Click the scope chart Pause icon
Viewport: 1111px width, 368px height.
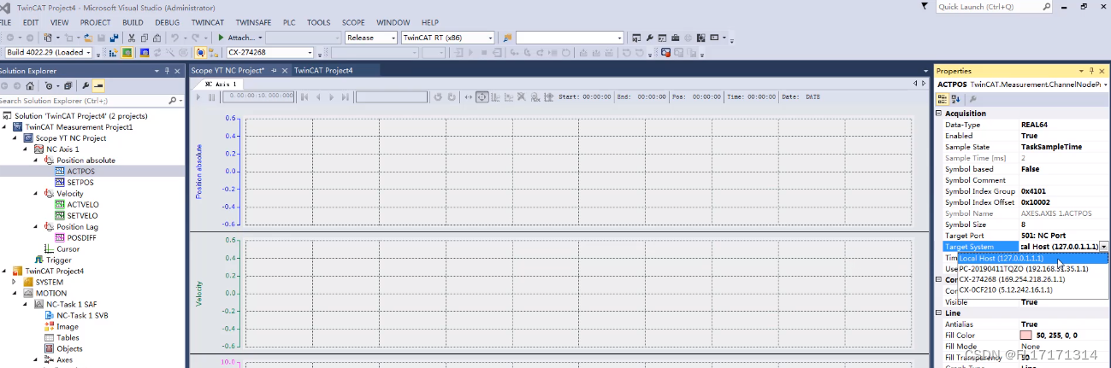[x=211, y=96]
